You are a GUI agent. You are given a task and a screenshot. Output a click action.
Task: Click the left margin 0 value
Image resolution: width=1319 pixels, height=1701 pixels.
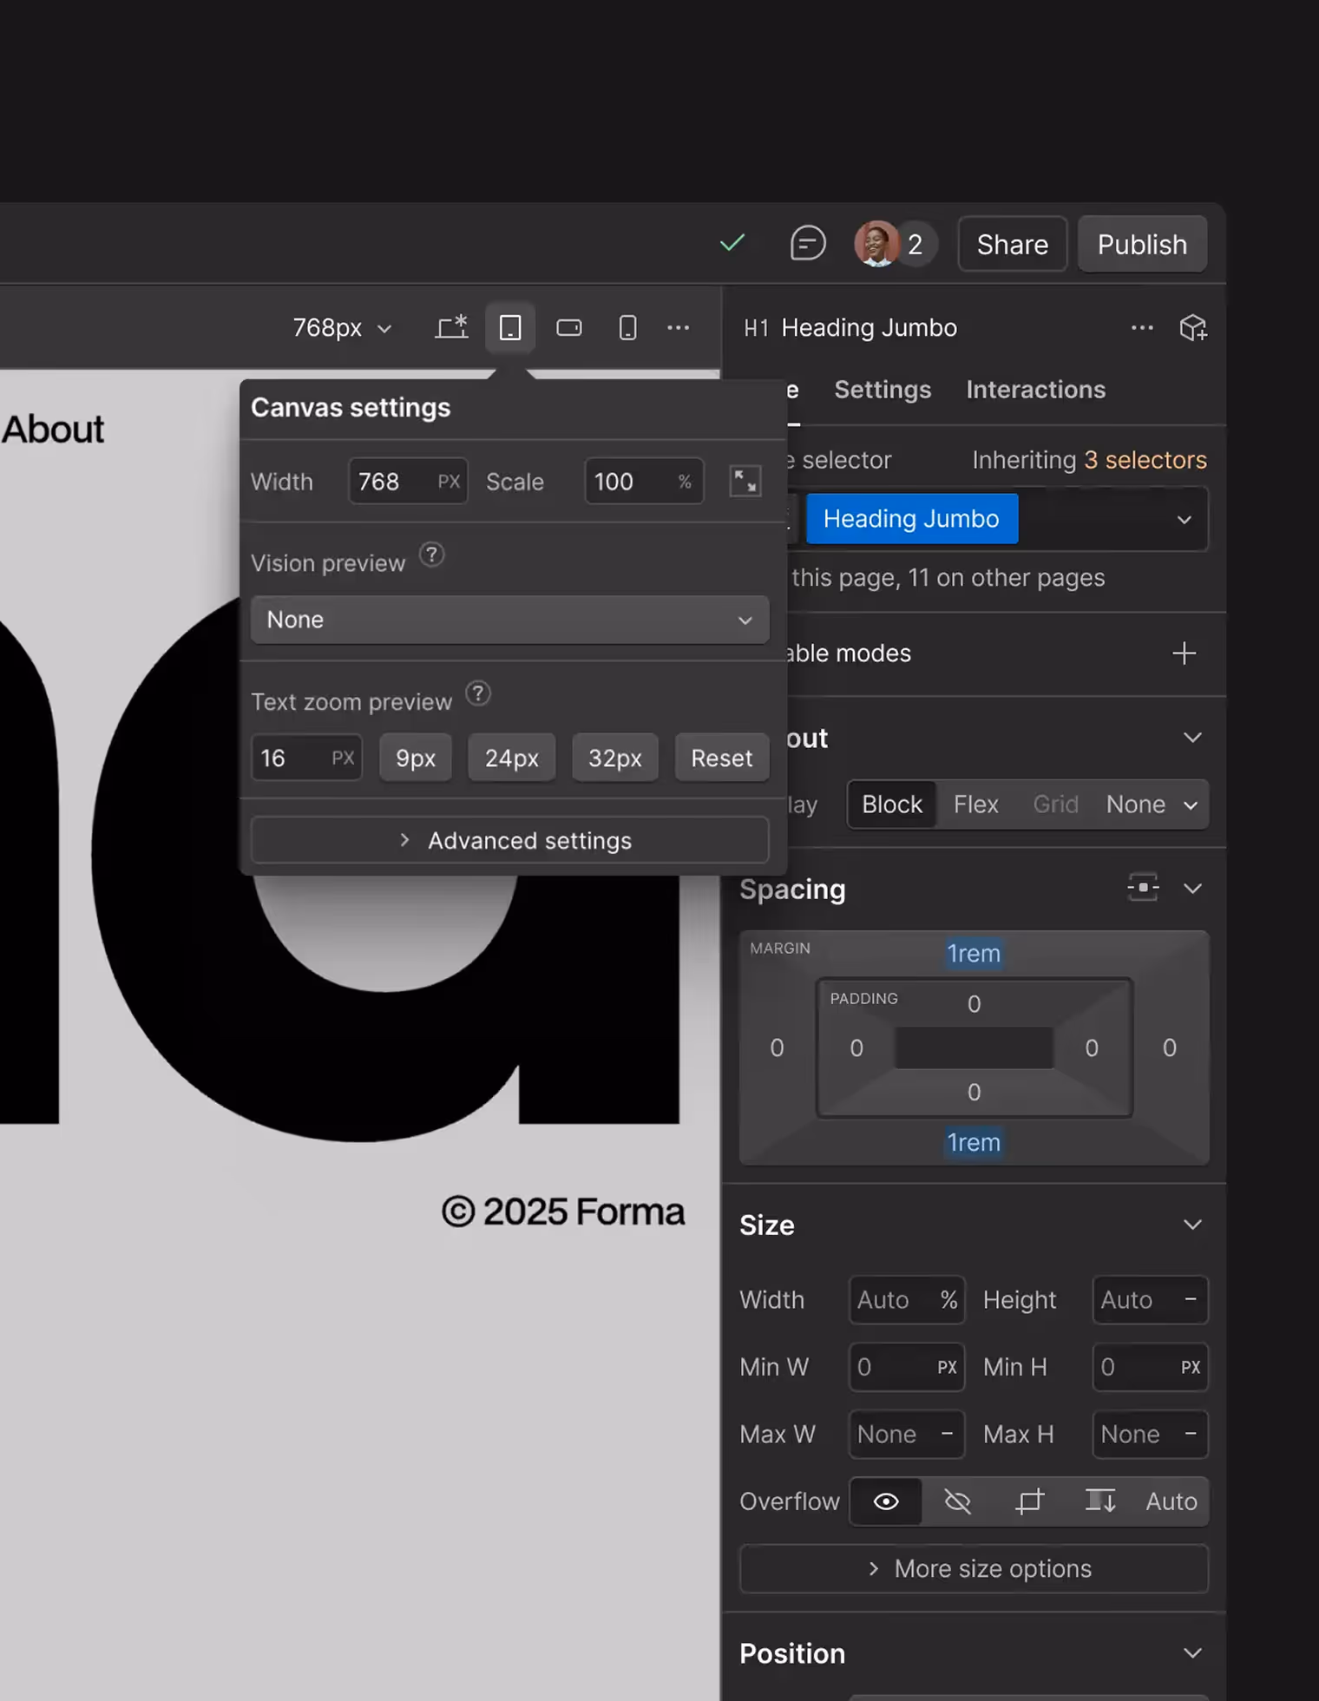[777, 1048]
